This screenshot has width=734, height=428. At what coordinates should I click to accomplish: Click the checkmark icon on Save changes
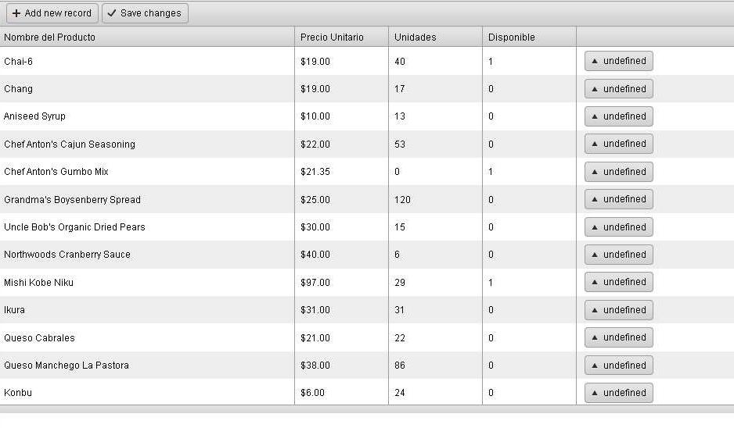click(112, 13)
